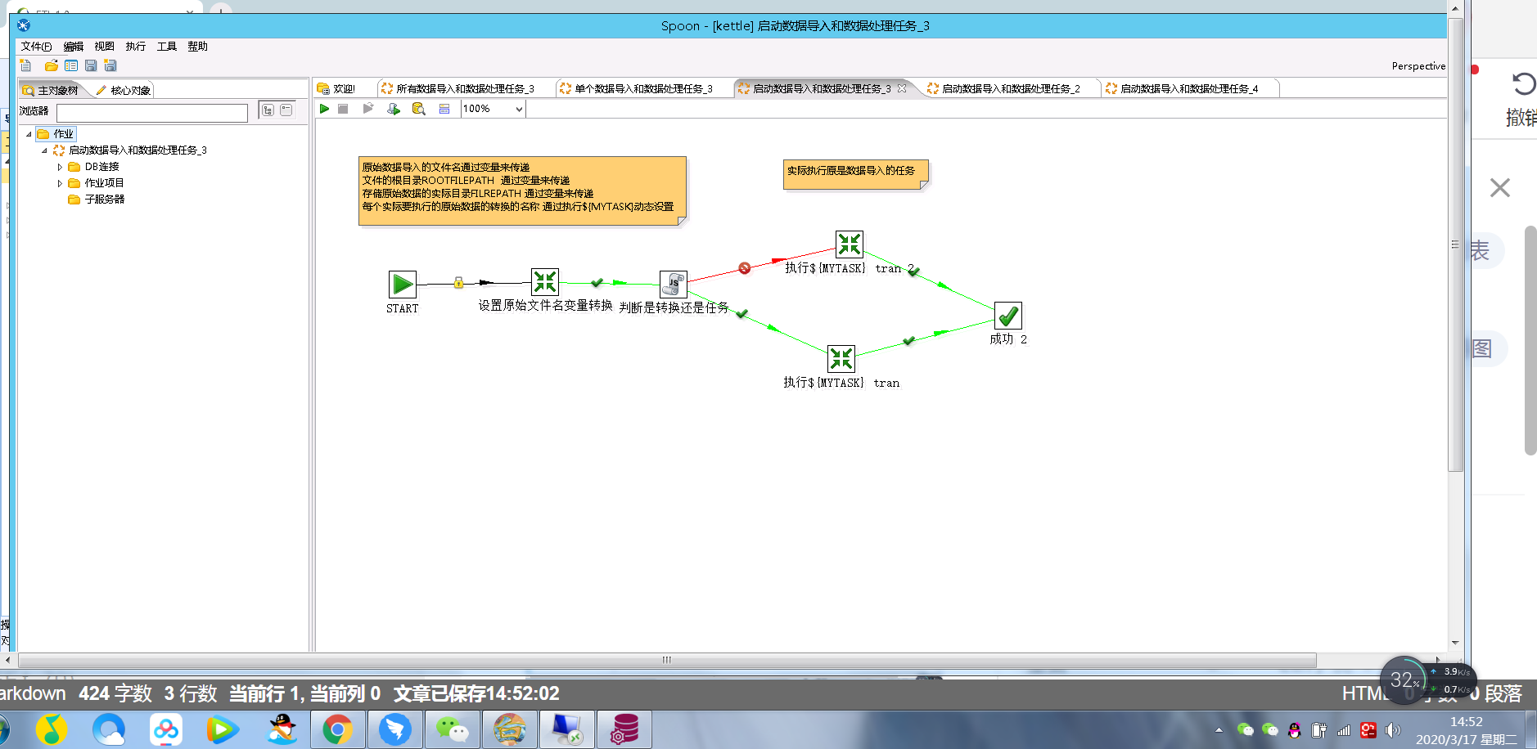Click the Explore repository toolbar icon
The image size is (1537, 749).
coord(71,65)
